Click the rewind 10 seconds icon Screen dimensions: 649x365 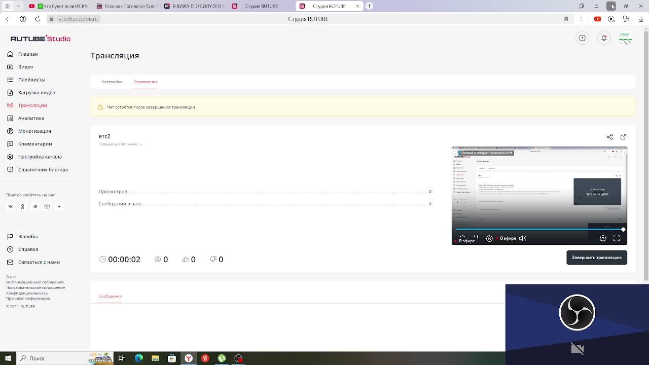pos(489,238)
